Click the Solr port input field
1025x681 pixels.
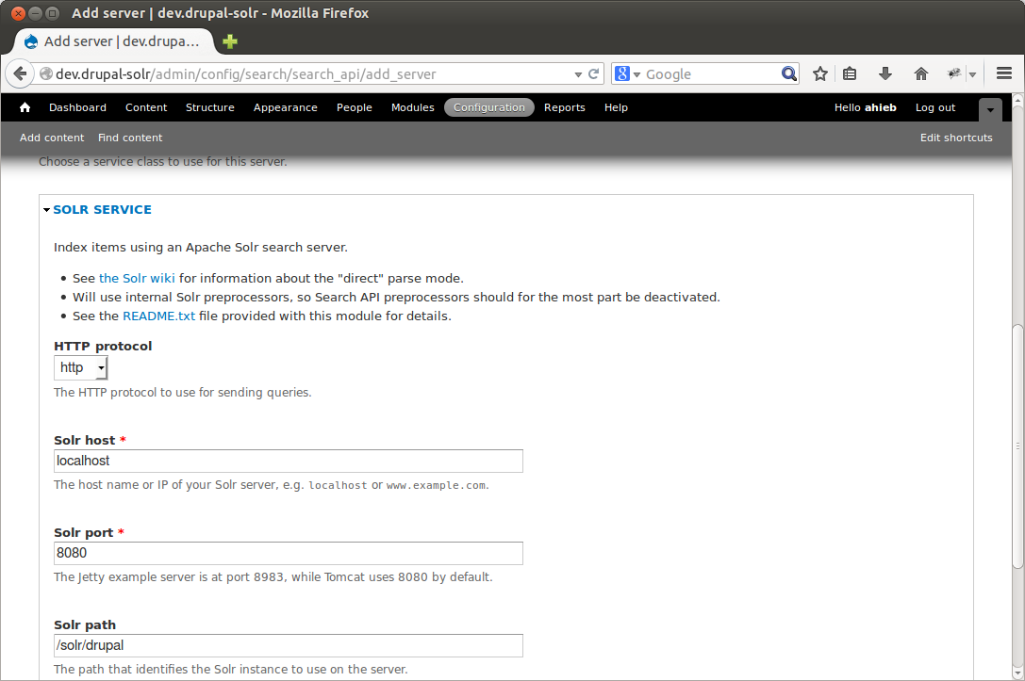(289, 553)
